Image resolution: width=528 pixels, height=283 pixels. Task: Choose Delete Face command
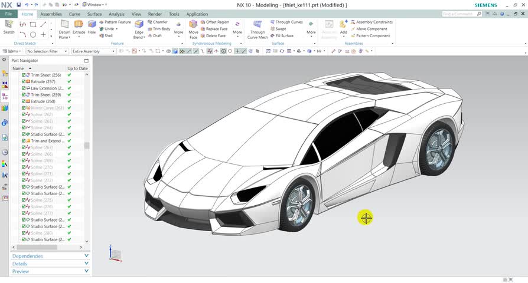click(213, 35)
